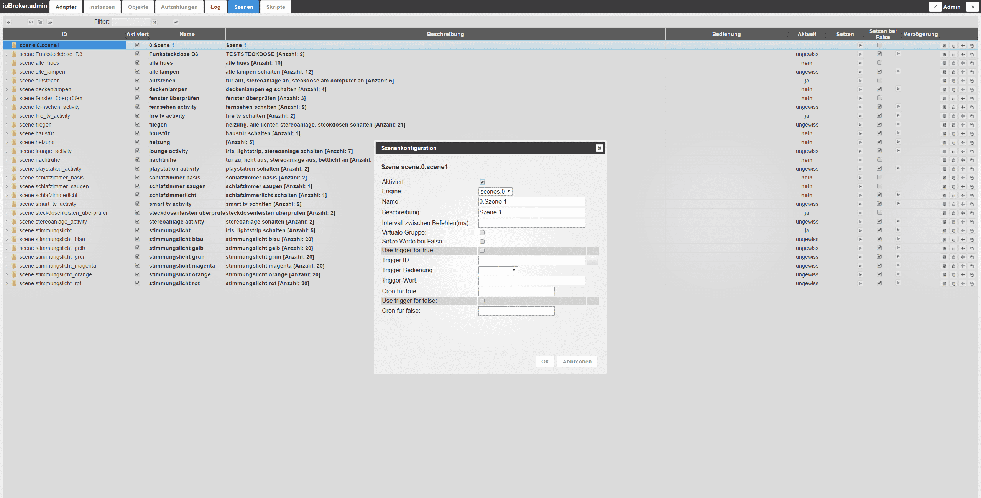The image size is (981, 498).
Task: Click into the Cron für true field
Action: pos(516,291)
